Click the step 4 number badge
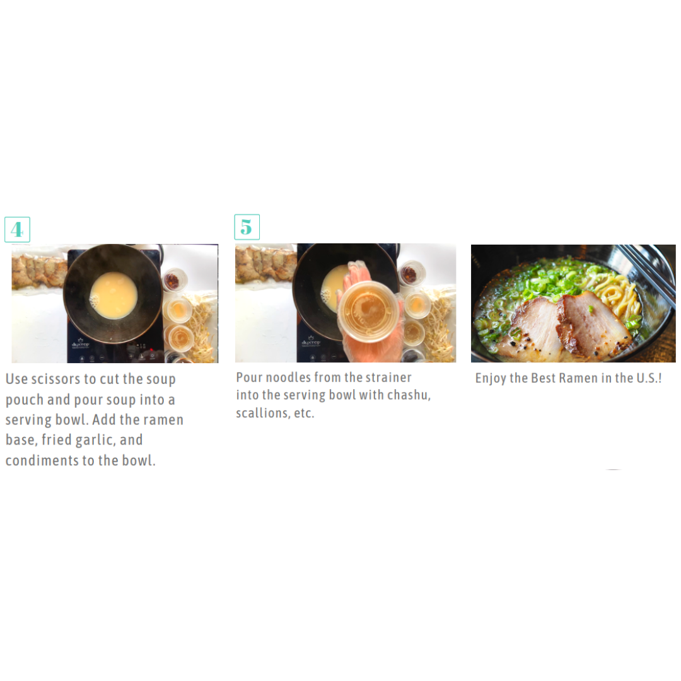Viewport: 681px width, 681px height. click(x=17, y=230)
